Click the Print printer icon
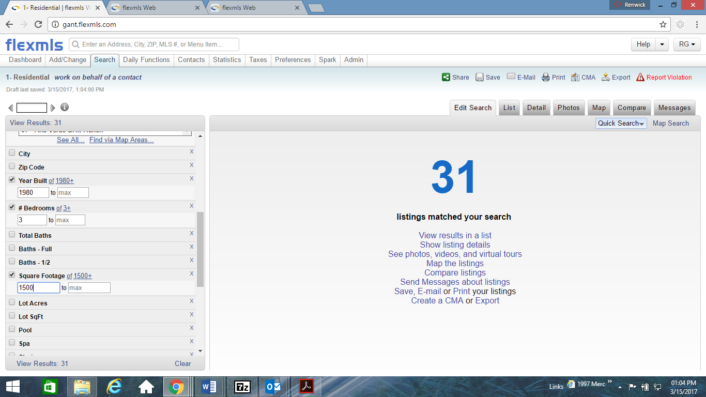Image resolution: width=706 pixels, height=397 pixels. 546,77
